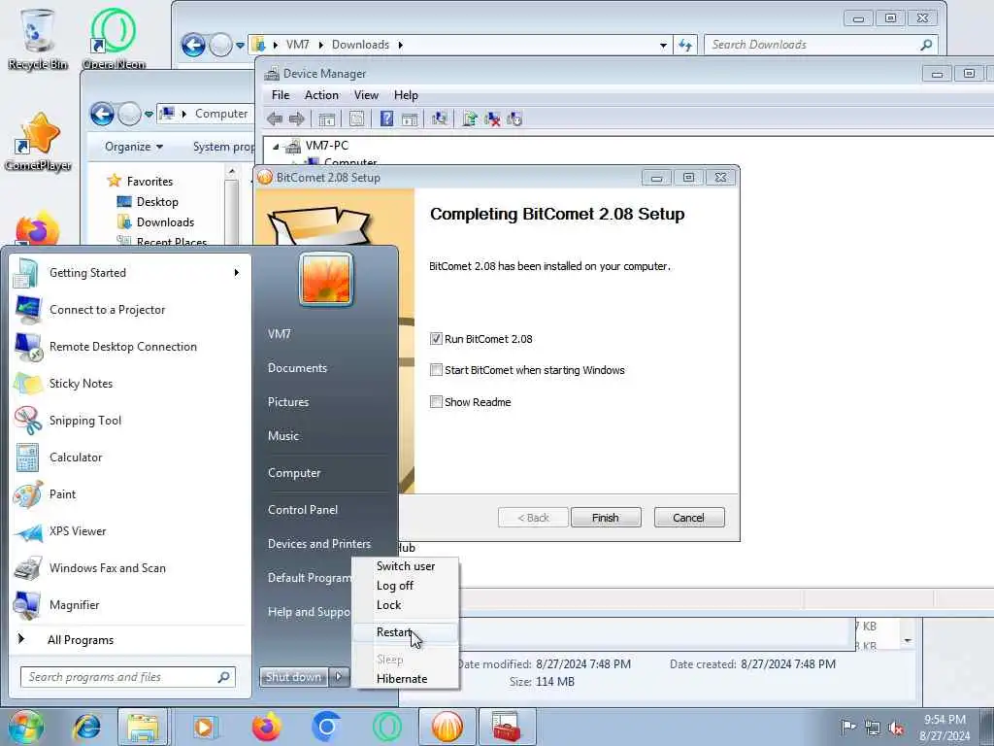Switch to Device Manager toolbox taskbar icon
The image size is (994, 746).
tap(507, 727)
